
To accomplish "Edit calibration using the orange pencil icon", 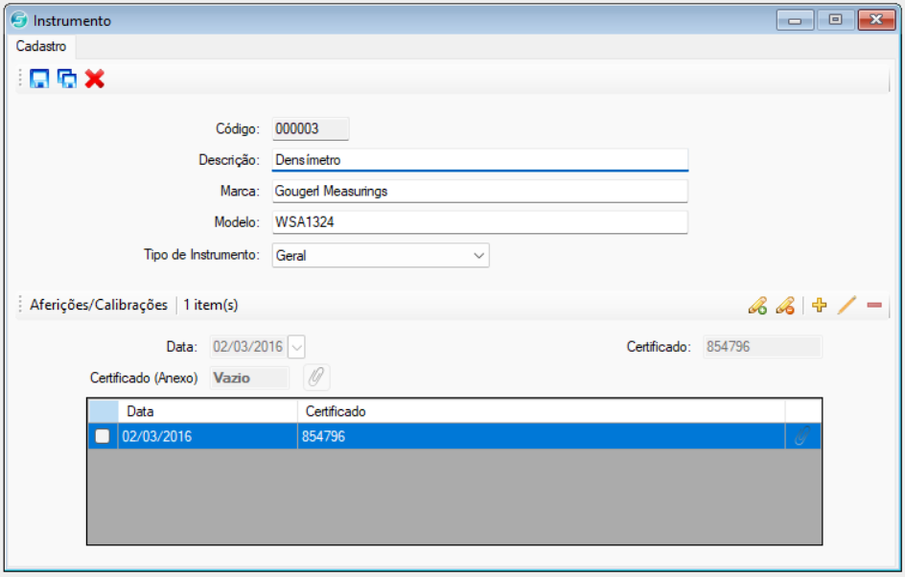I will point(846,306).
